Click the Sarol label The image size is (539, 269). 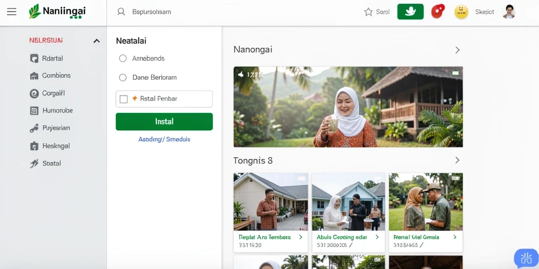[x=383, y=12]
